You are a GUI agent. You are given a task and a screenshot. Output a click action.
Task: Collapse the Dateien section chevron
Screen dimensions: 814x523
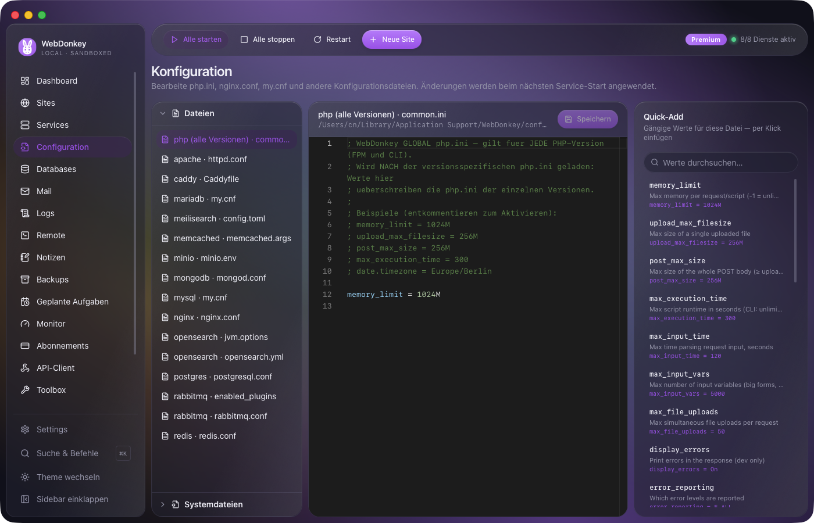click(163, 113)
